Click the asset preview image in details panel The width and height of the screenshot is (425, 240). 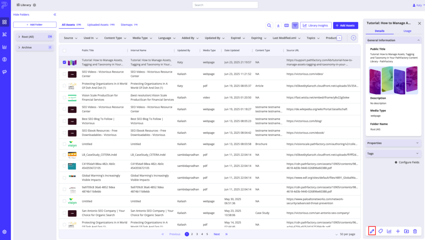pos(393,81)
